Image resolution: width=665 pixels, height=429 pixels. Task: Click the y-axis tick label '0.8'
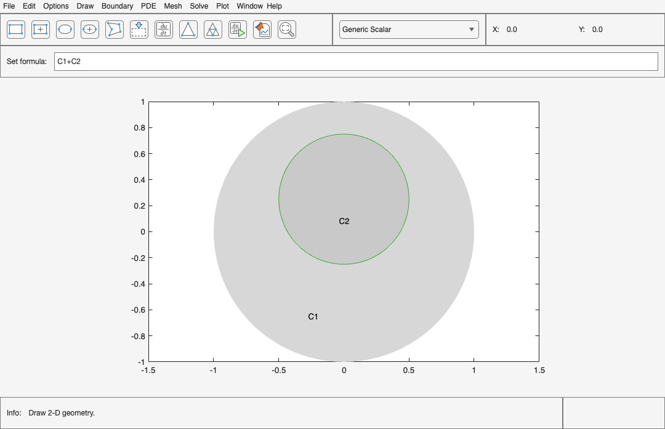[x=140, y=128]
